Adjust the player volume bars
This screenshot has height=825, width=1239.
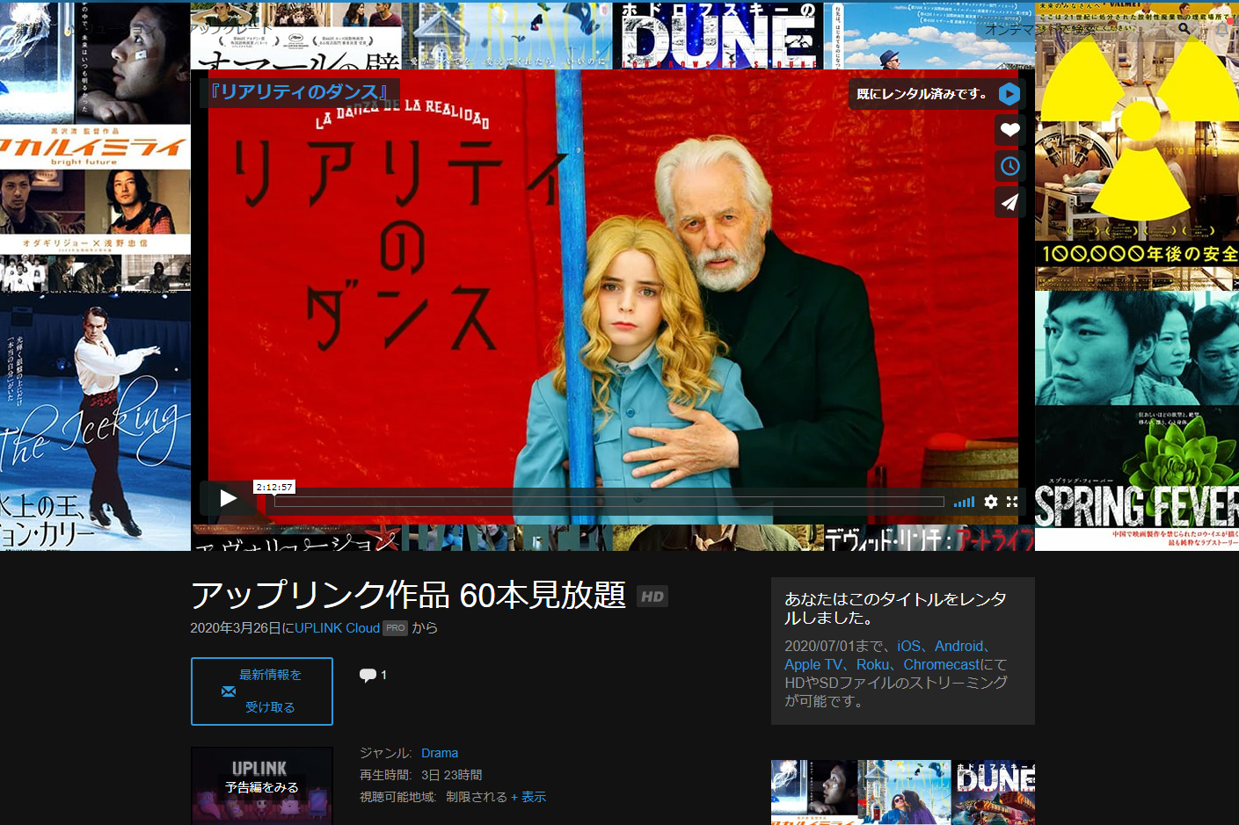pyautogui.click(x=964, y=502)
